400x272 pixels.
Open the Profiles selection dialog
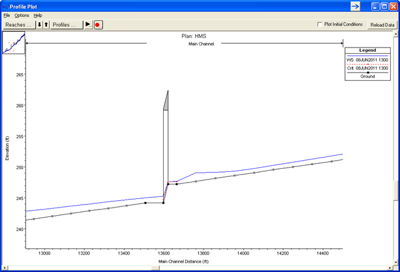[67, 25]
